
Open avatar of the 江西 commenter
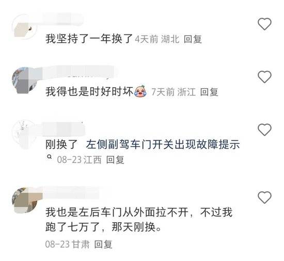tap(24, 132)
